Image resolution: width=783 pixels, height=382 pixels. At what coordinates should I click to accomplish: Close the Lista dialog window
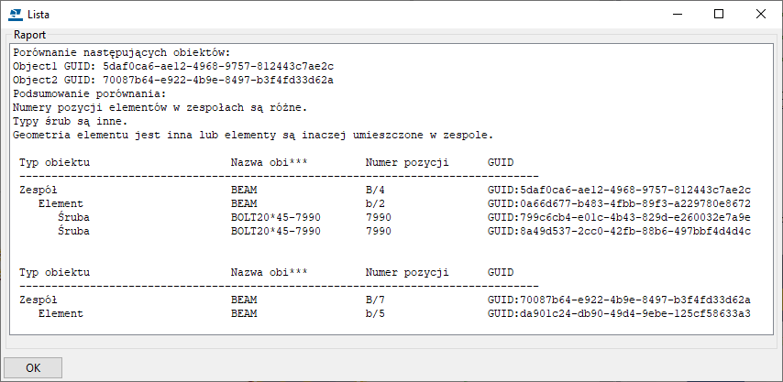pyautogui.click(x=761, y=14)
